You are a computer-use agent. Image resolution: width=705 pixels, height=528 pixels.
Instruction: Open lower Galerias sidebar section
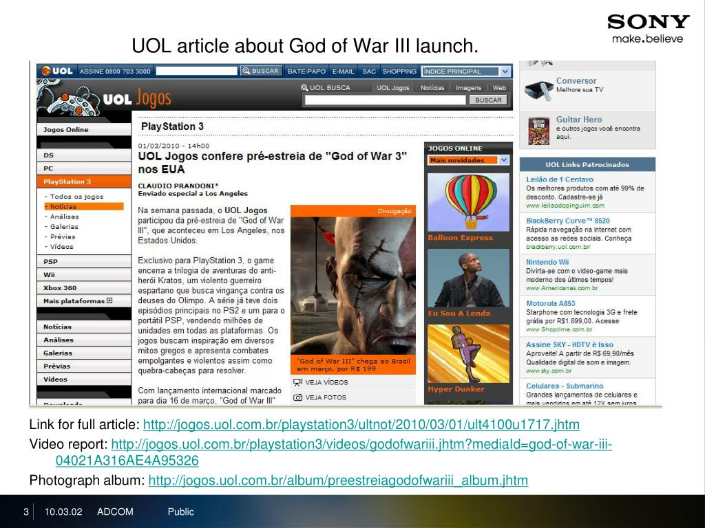coord(84,353)
